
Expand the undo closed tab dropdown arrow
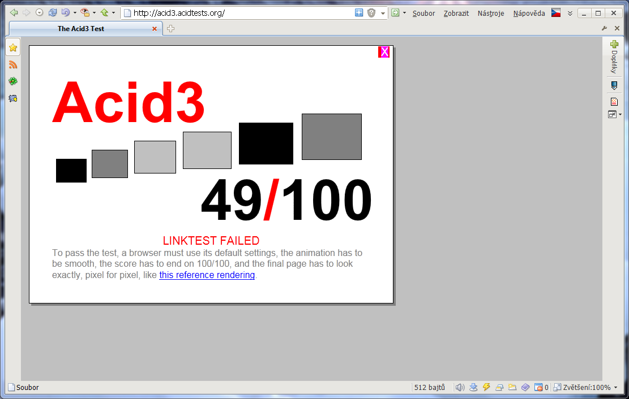pyautogui.click(x=75, y=12)
